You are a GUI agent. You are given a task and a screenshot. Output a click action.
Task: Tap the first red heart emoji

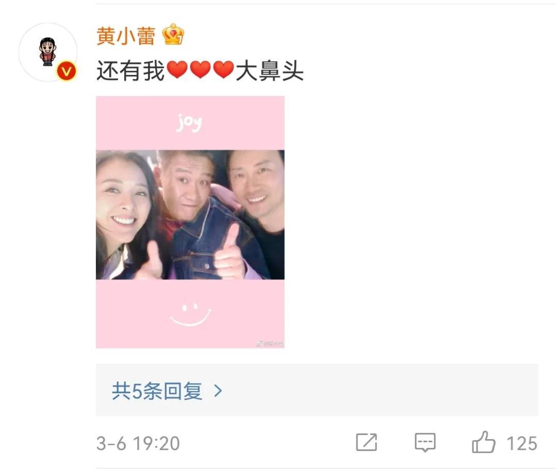[x=177, y=70]
